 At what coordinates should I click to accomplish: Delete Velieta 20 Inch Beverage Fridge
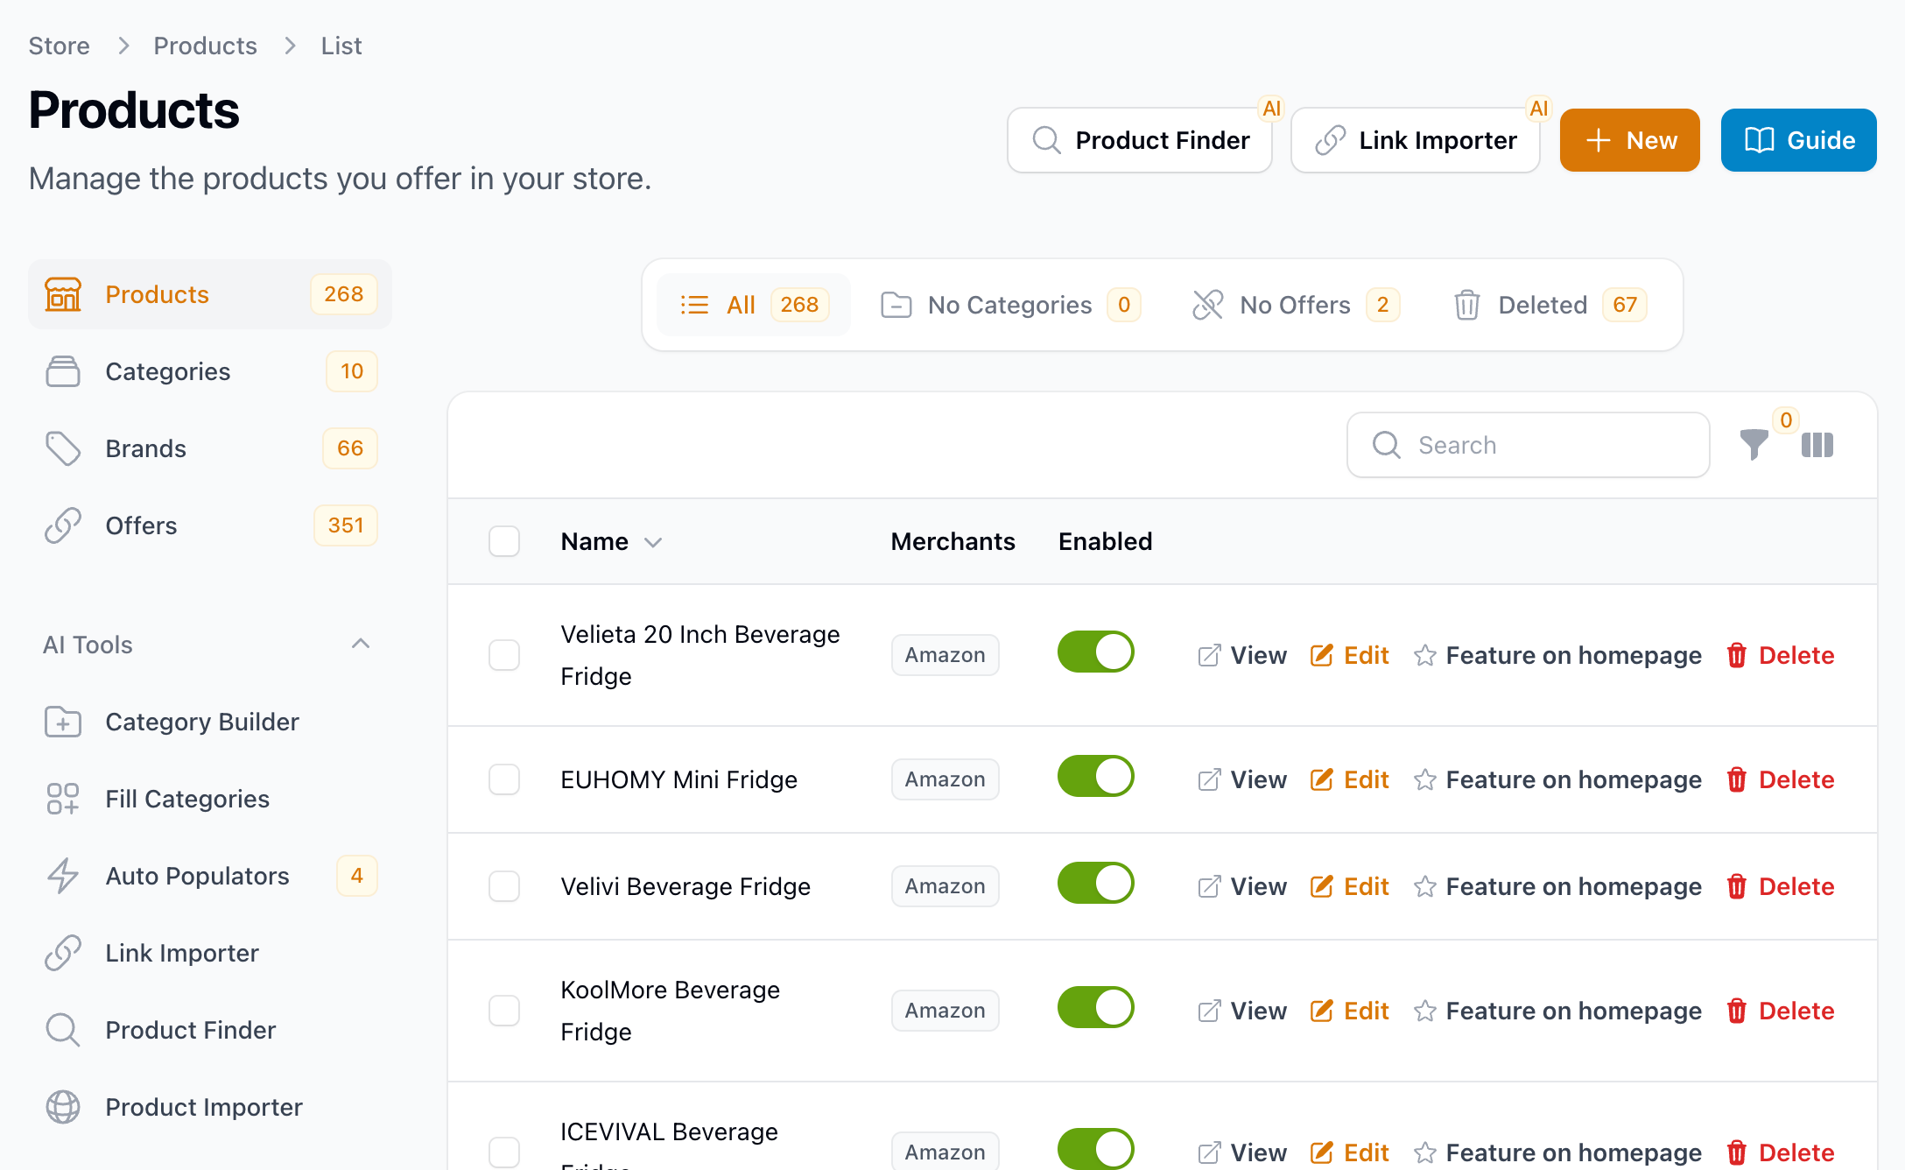[x=1780, y=655]
